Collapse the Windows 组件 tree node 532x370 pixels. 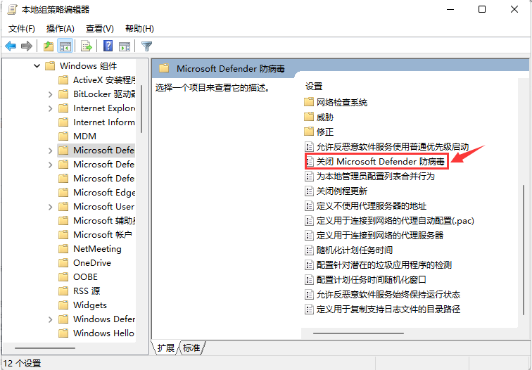point(37,66)
